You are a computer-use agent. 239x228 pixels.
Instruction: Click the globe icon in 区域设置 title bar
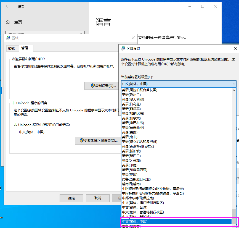coord(123,48)
